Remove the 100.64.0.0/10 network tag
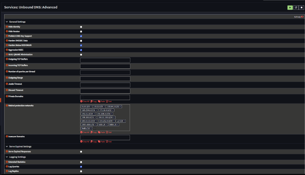The image size is (305, 175). point(120,107)
